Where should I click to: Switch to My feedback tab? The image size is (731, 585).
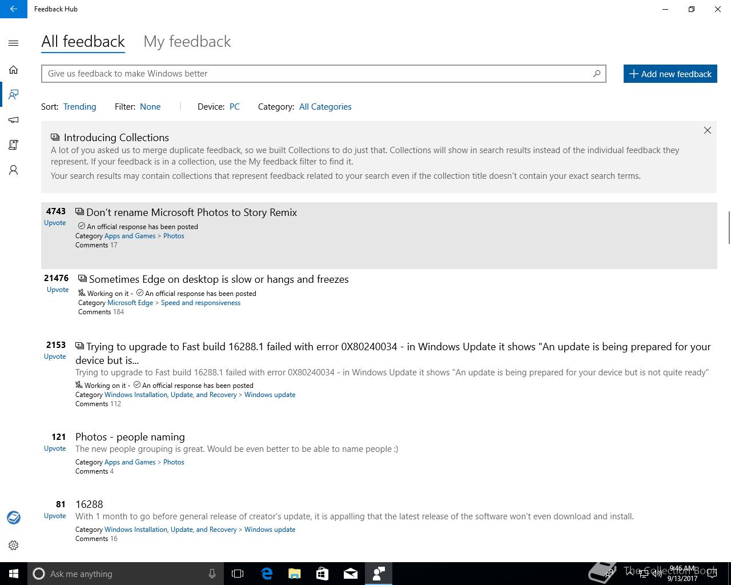(187, 41)
